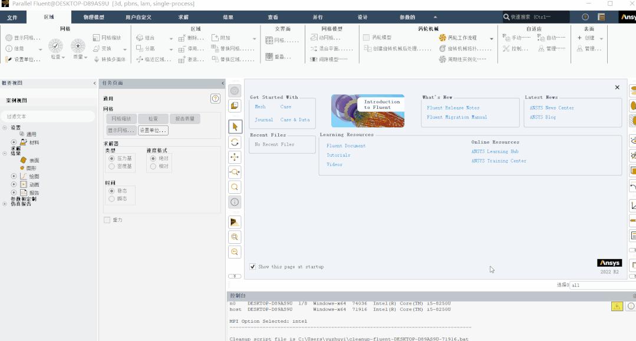Switch to the 物理模型 ribbon tab
Screen dimensions: 636x341
point(94,18)
